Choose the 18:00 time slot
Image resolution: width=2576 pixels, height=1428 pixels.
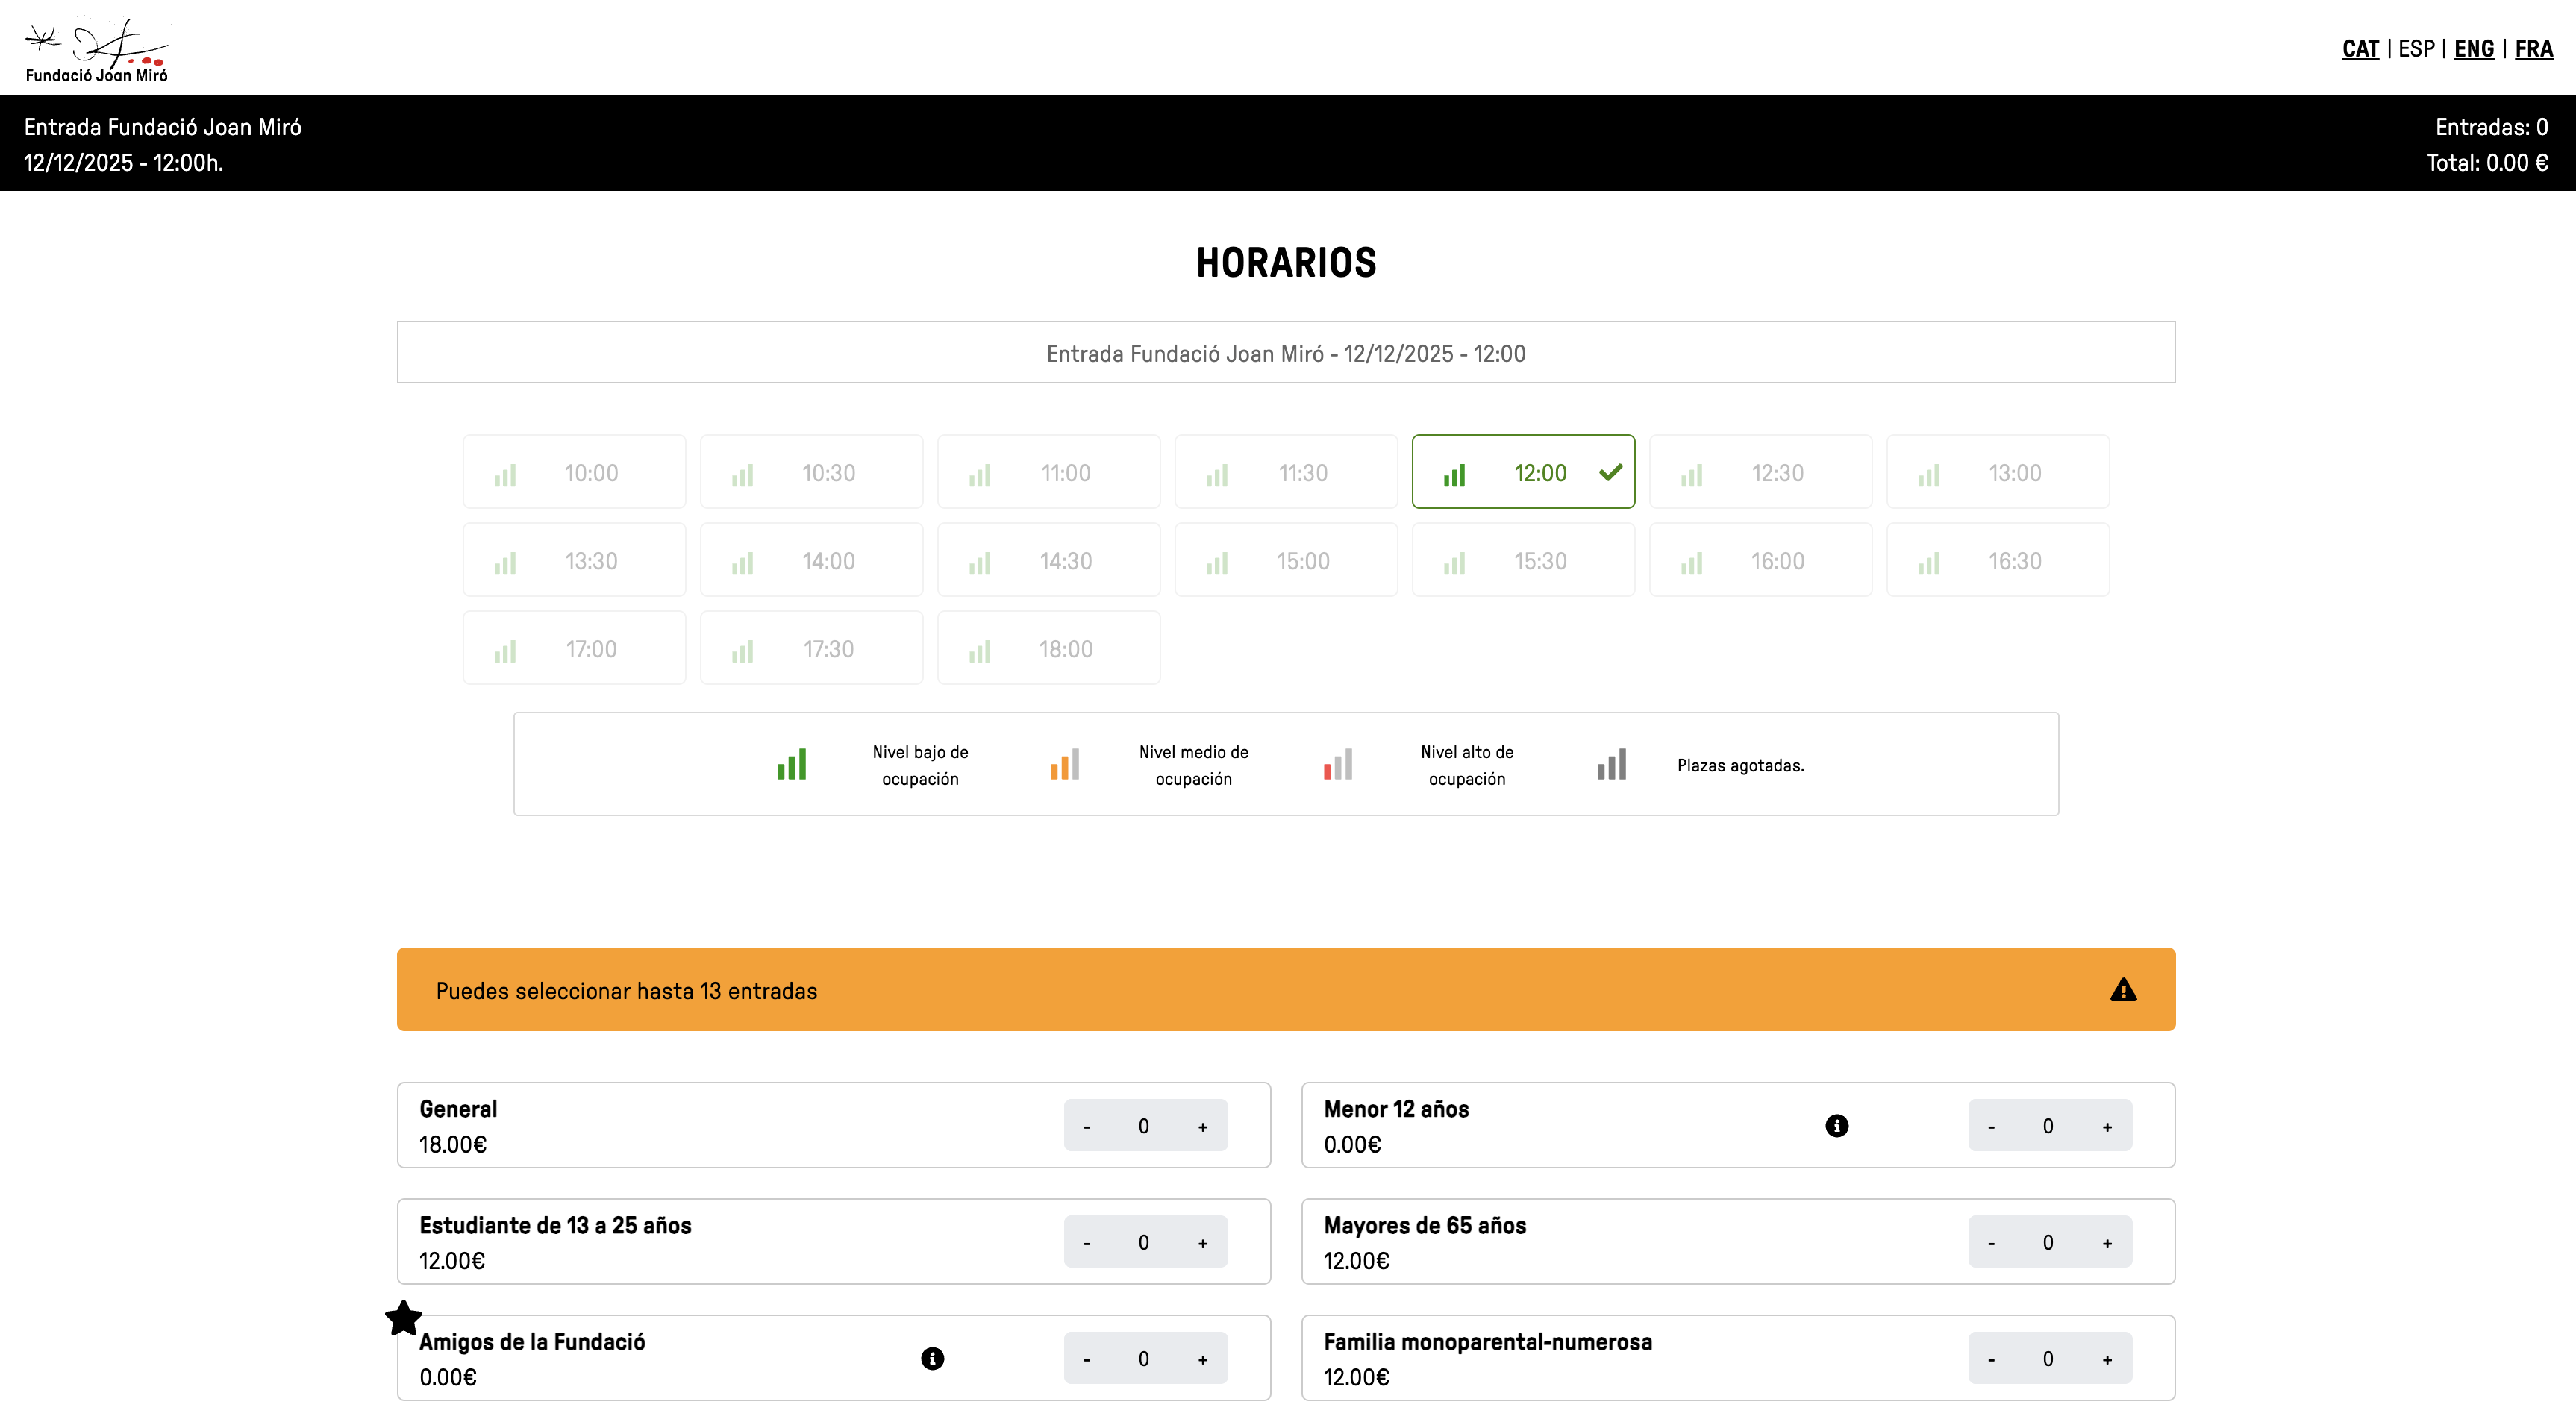click(x=1048, y=648)
